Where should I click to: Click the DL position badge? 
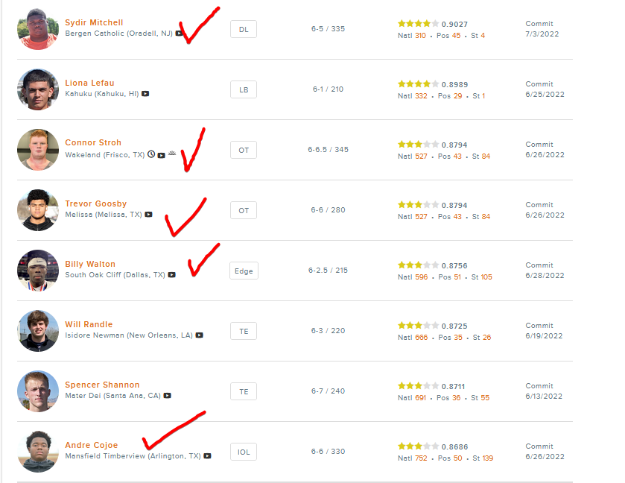point(244,29)
